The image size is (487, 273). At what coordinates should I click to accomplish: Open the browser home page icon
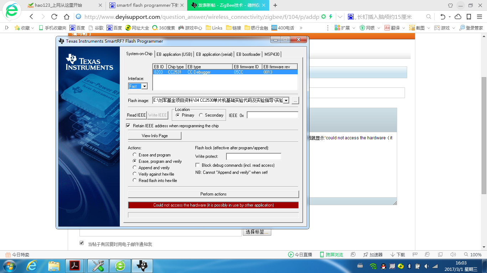coord(67,17)
